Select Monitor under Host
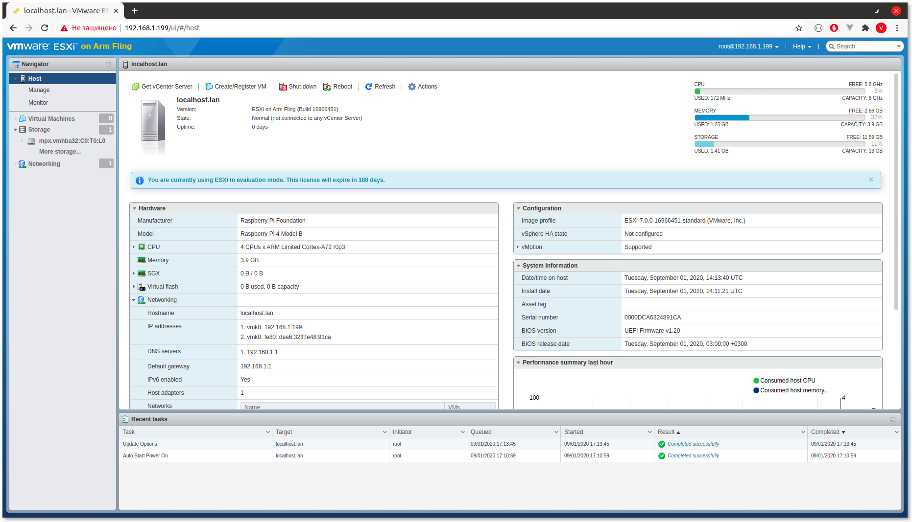Screen dimensions: 912x522 [38, 103]
